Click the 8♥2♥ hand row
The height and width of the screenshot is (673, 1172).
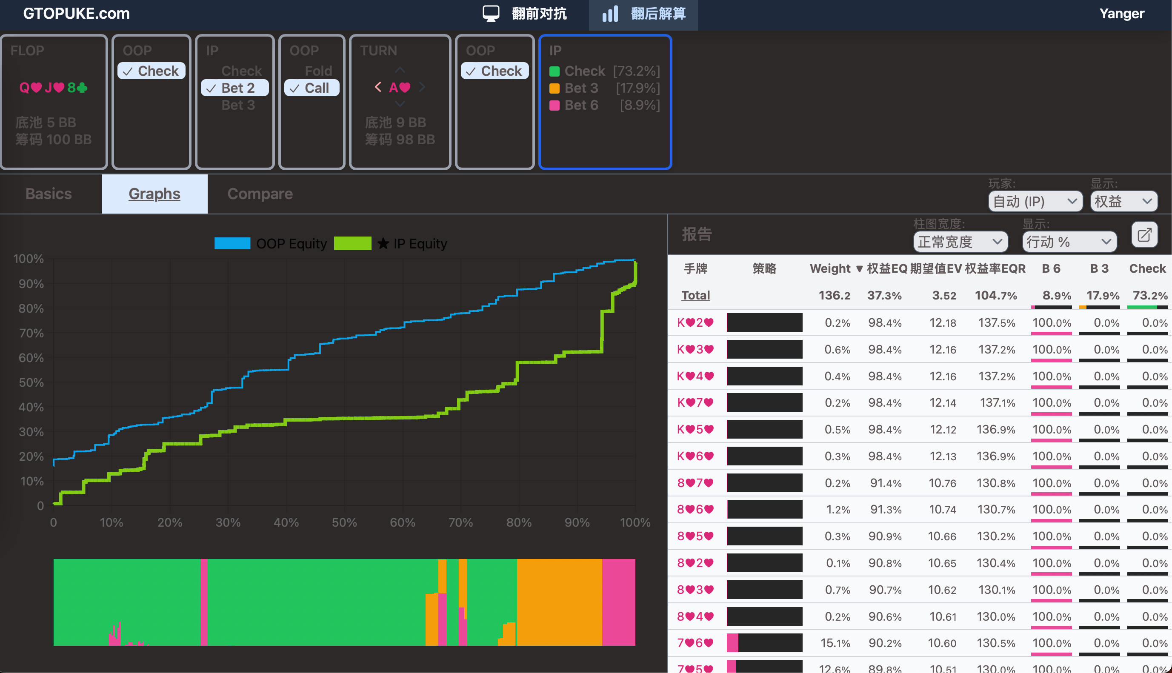pyautogui.click(x=920, y=563)
